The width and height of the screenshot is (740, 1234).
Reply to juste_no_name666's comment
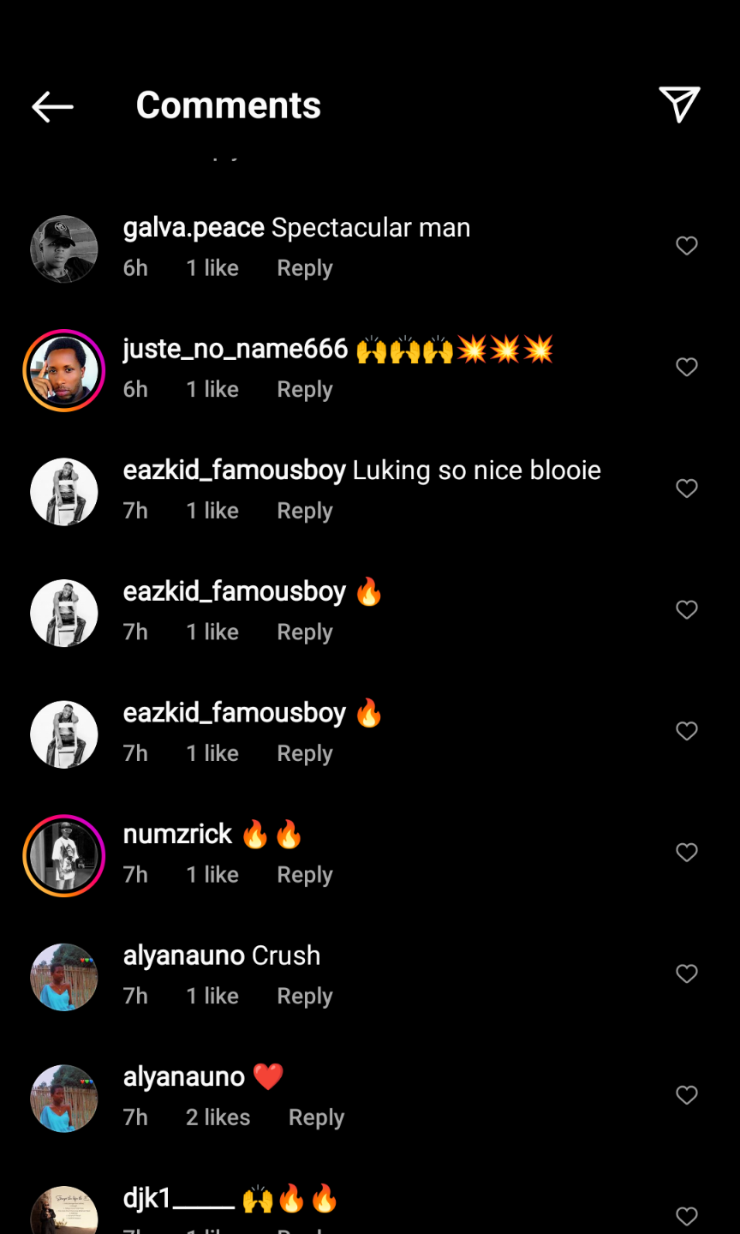[x=304, y=390]
